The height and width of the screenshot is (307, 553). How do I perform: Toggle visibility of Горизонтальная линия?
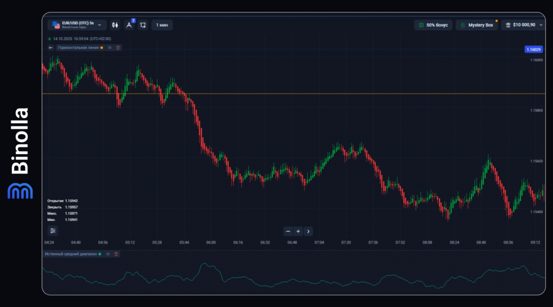(110, 48)
